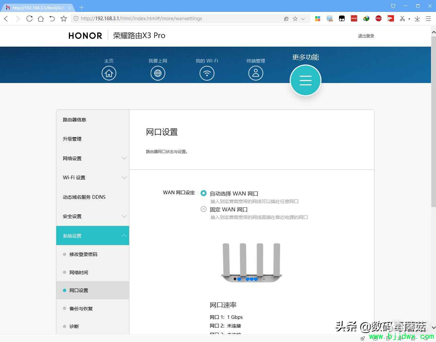The width and height of the screenshot is (436, 342).
Task: Click the browser forward arrow
Action: tap(18, 19)
